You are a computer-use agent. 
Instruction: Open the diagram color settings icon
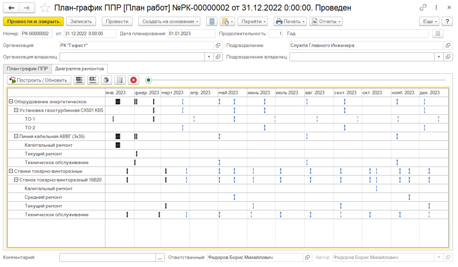(106, 80)
